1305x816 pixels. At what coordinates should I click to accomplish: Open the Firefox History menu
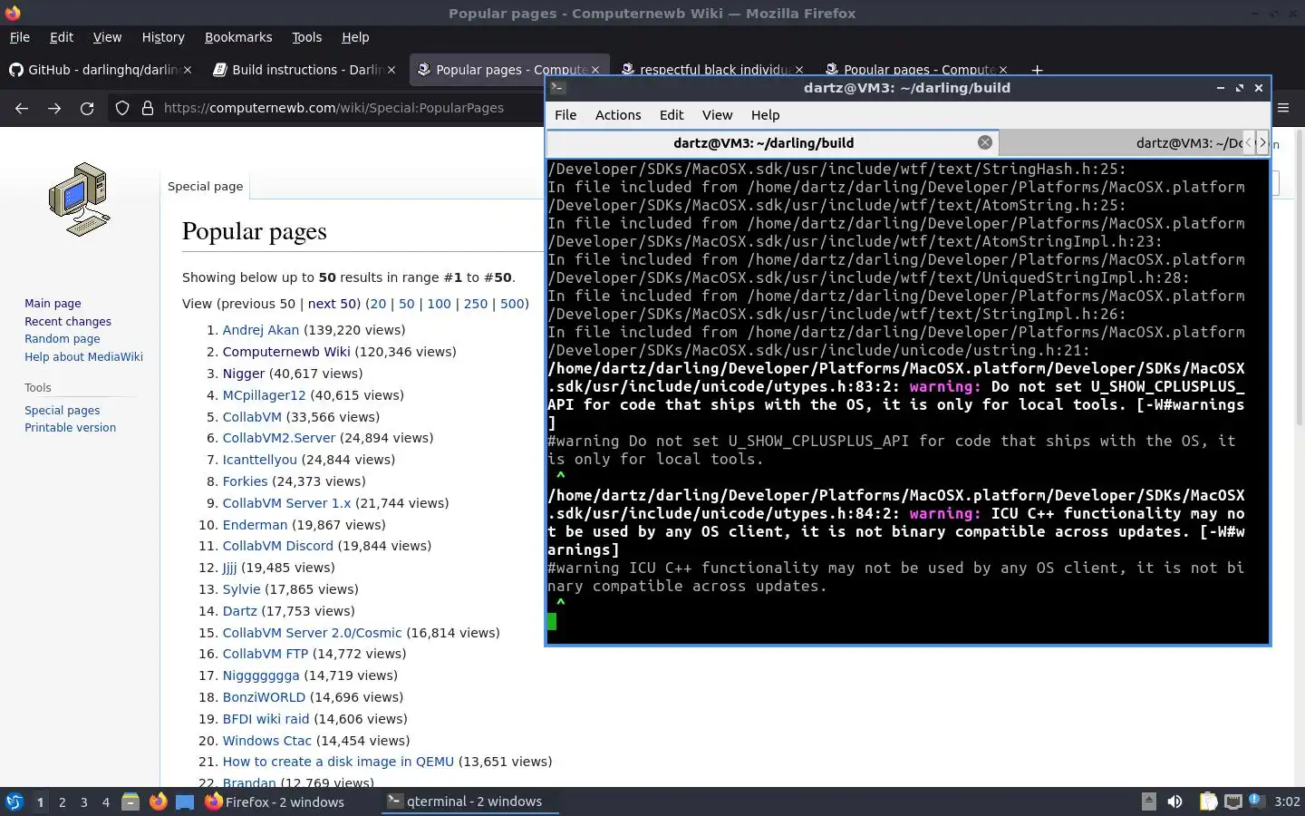[x=163, y=37]
